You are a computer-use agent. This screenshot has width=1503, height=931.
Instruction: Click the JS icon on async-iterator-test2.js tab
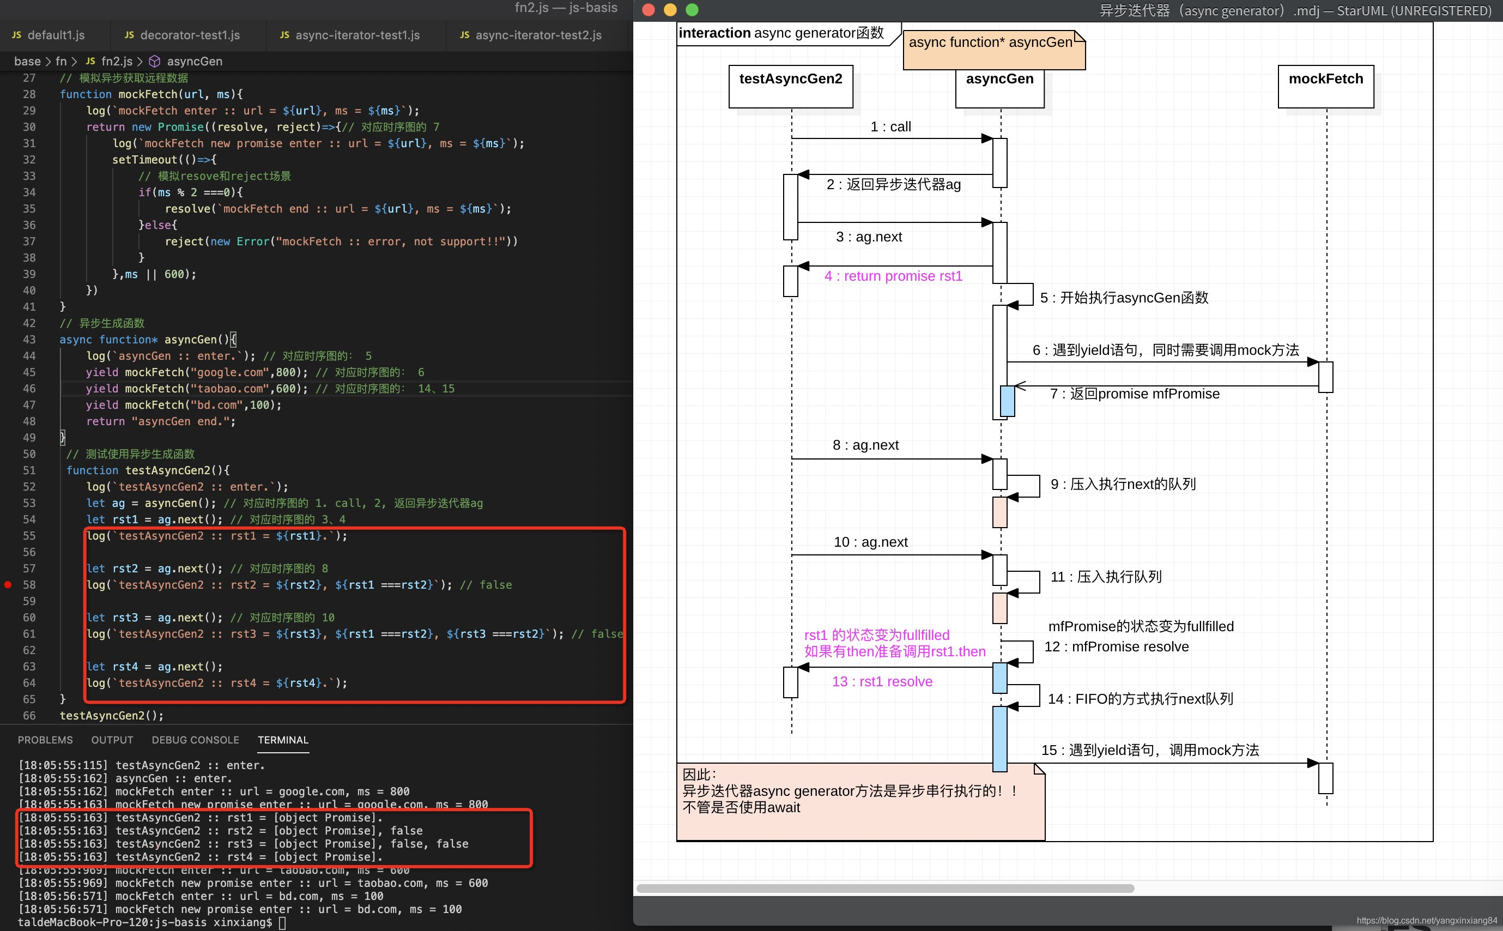click(x=465, y=35)
